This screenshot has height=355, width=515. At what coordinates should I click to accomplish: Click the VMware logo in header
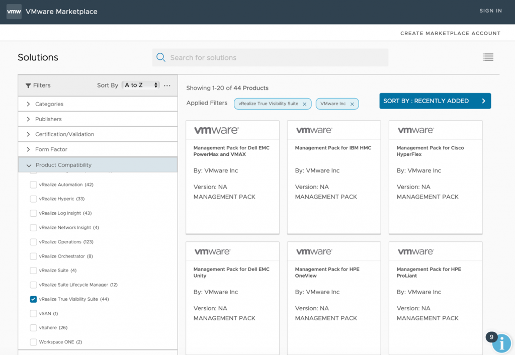14,12
